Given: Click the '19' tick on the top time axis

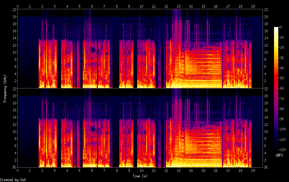Looking at the screenshot, I should coord(253,6).
